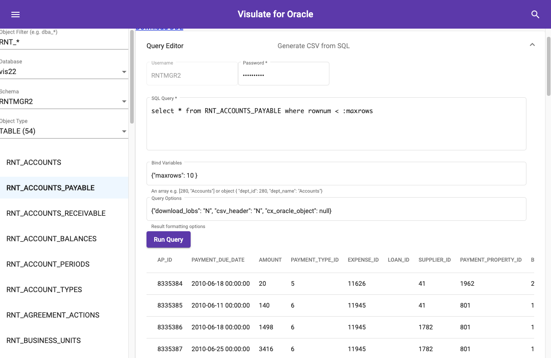The width and height of the screenshot is (551, 358).
Task: Select RNT_ACCOUNTS_RECEIVABLE table
Action: 56,214
